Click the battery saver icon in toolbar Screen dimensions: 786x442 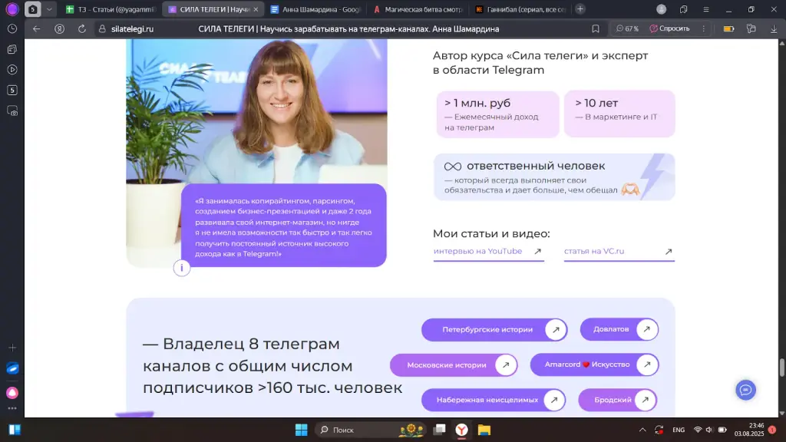pos(729,29)
